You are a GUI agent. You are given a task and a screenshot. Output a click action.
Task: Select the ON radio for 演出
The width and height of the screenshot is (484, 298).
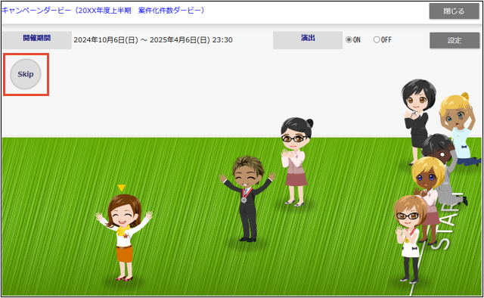coord(349,40)
